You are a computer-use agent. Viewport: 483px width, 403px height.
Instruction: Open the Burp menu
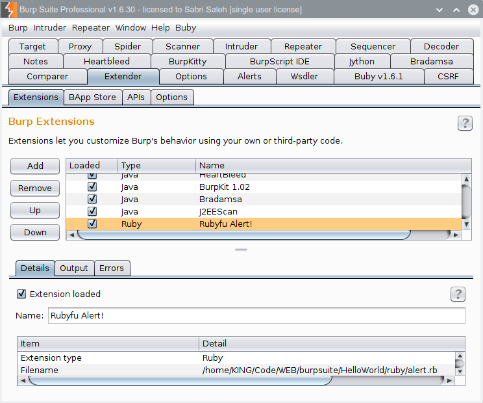18,28
